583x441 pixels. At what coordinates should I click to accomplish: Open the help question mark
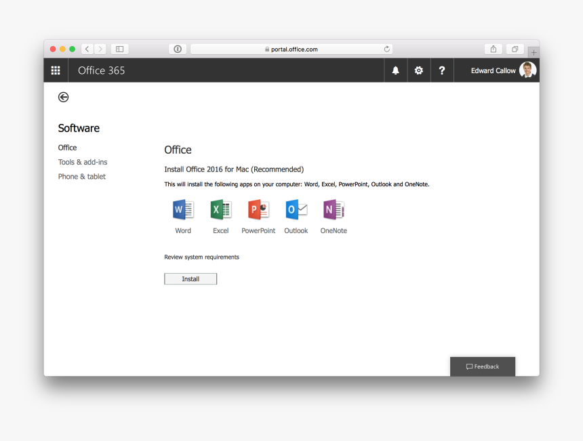tap(442, 70)
